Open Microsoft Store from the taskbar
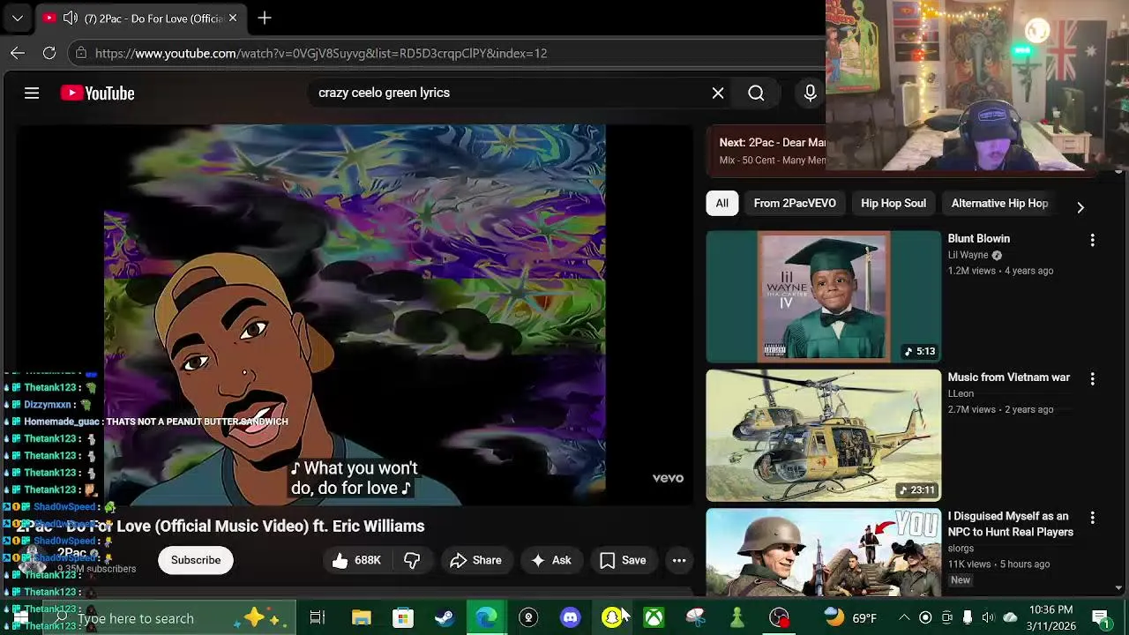This screenshot has height=635, width=1129. 402,617
